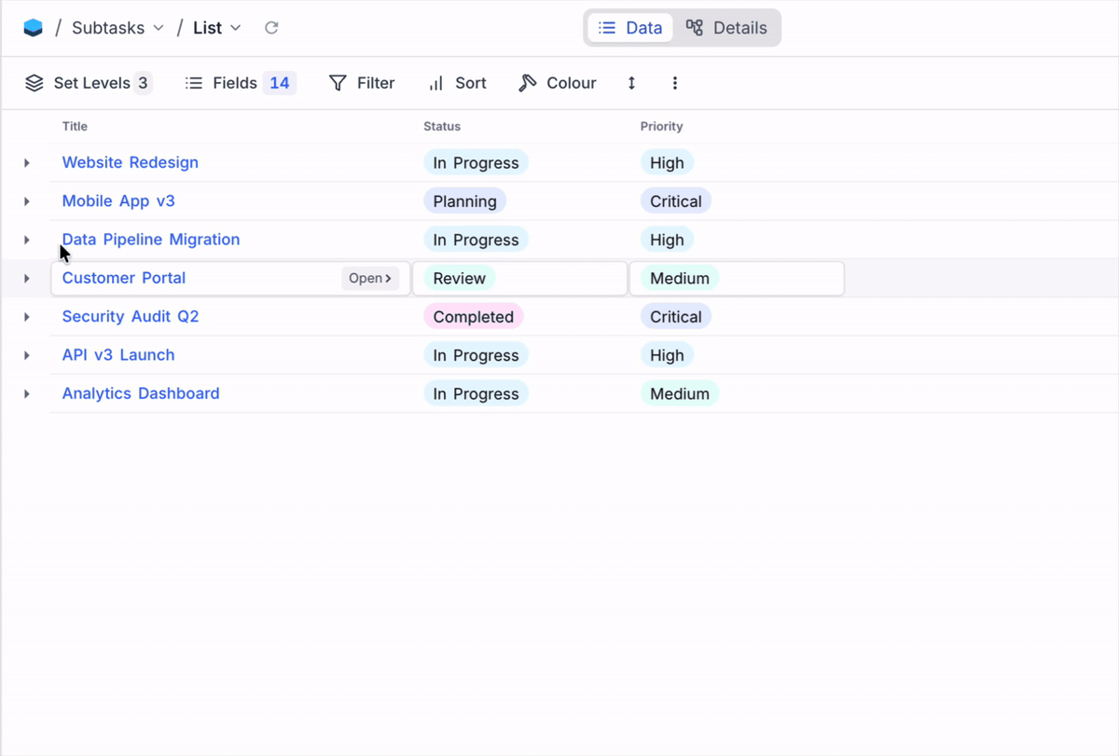The width and height of the screenshot is (1119, 756).
Task: Expand the Customer Portal subtasks
Action: 25,278
